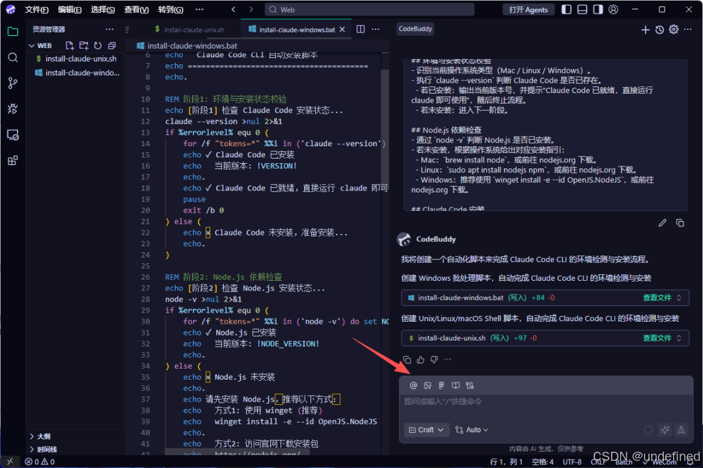Open the Explorer view in activity bar

pos(13,31)
